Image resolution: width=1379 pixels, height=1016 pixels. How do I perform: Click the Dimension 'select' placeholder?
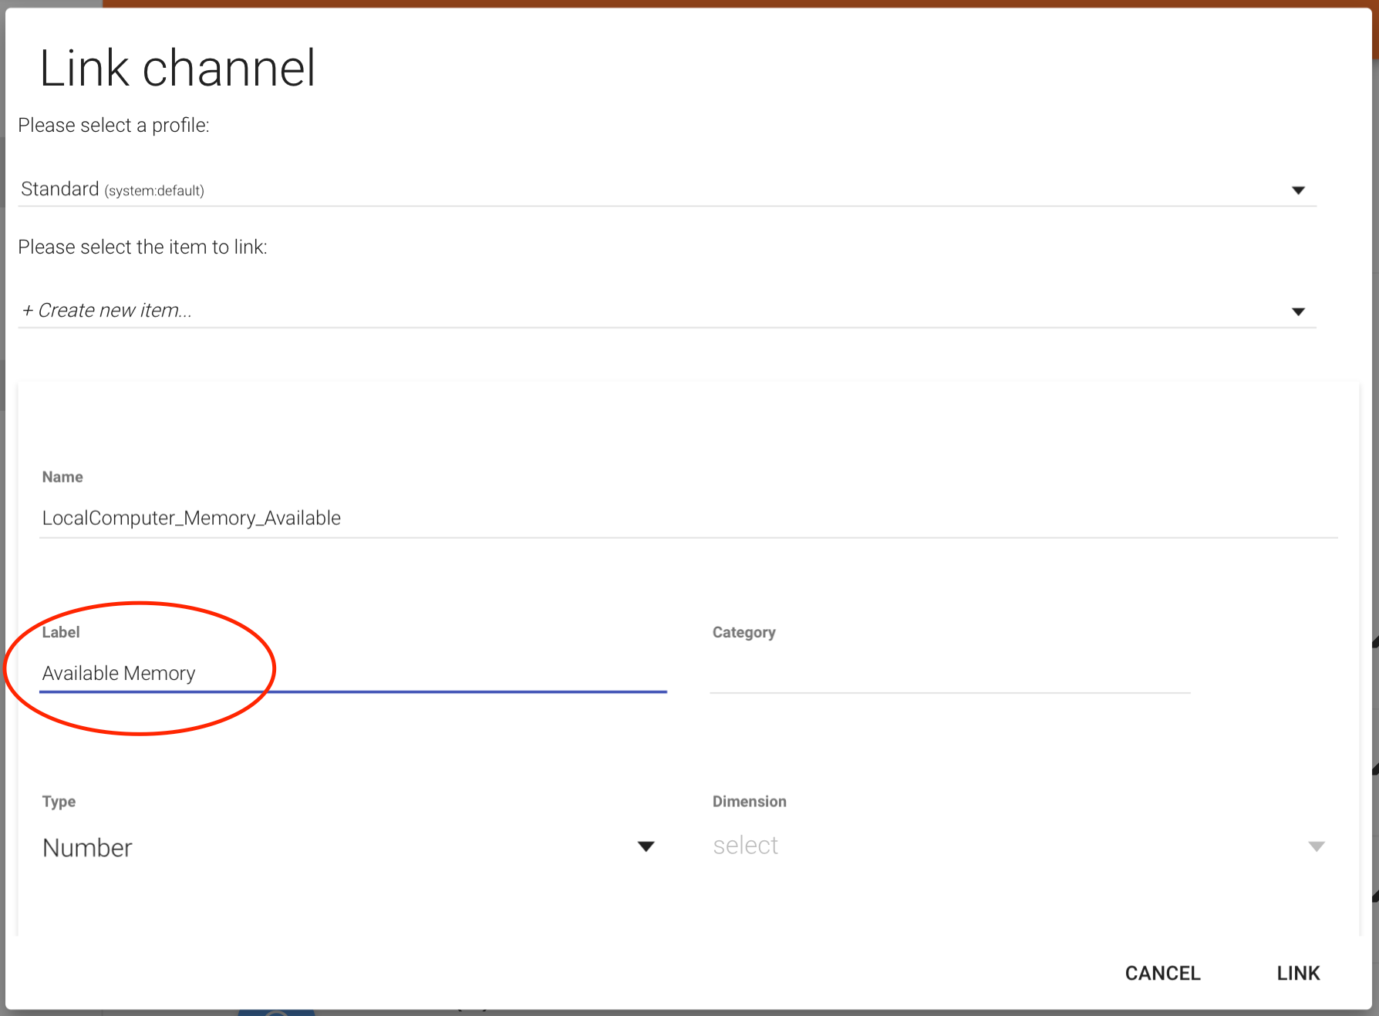745,846
